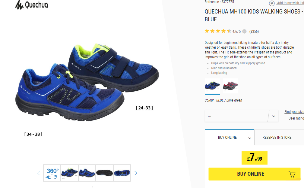Click the wish list heart icon
Image resolution: width=304 pixels, height=188 pixels.
(x=272, y=3)
